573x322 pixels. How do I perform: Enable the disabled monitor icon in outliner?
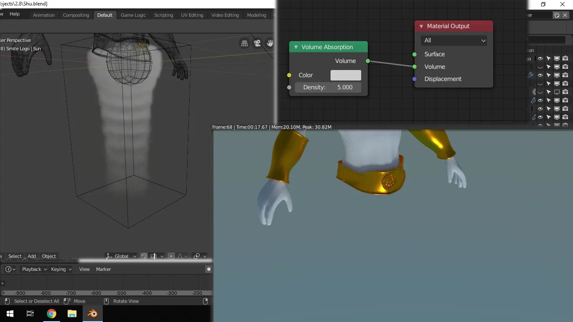(557, 92)
